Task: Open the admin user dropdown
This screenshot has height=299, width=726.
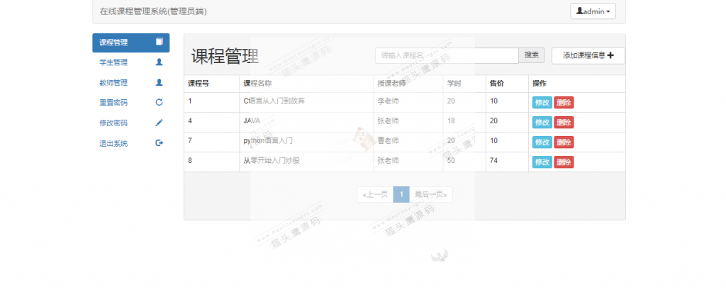Action: [x=593, y=11]
